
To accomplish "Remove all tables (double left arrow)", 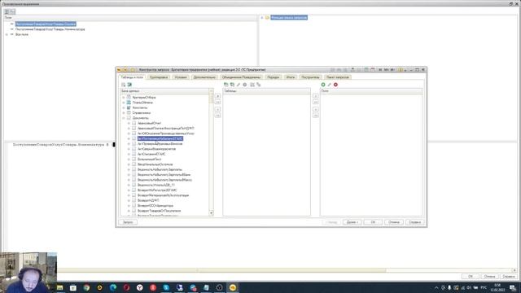I will 217,116.
